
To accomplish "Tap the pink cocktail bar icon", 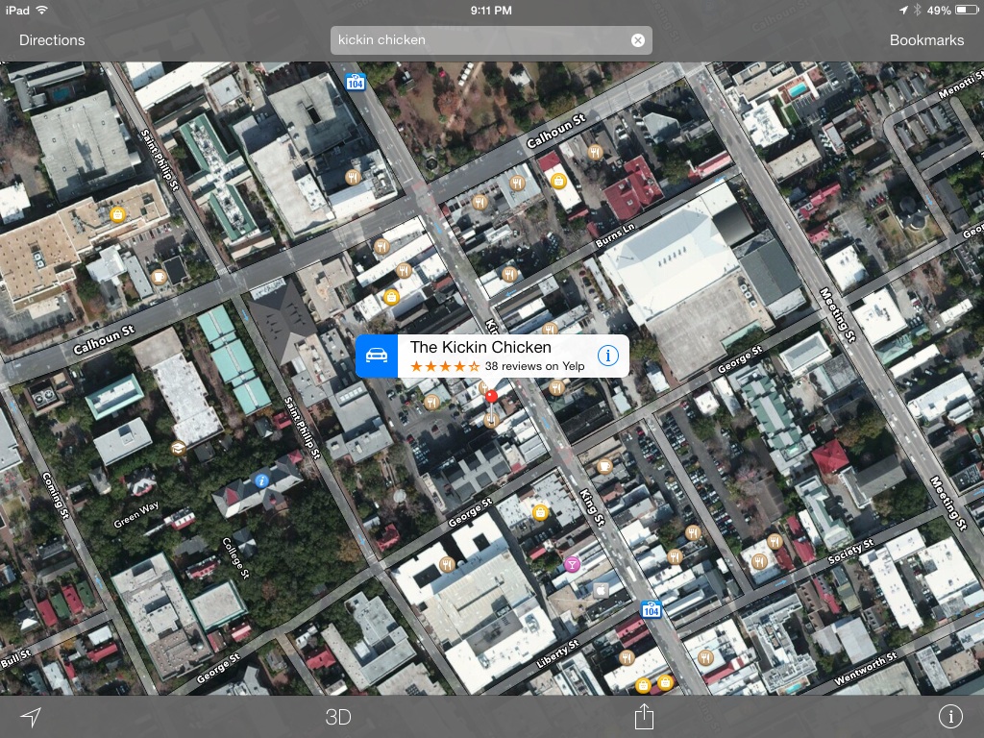I will (572, 565).
